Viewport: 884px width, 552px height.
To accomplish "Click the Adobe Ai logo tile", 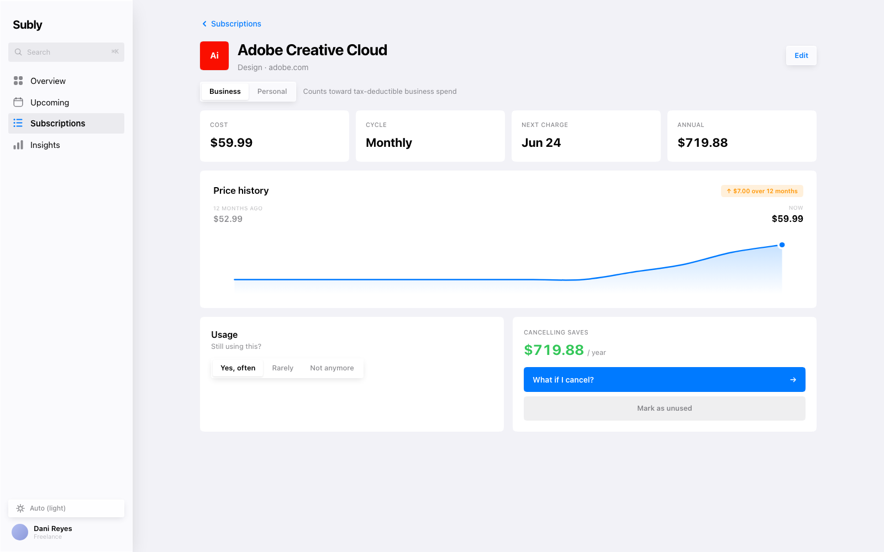I will [x=214, y=56].
